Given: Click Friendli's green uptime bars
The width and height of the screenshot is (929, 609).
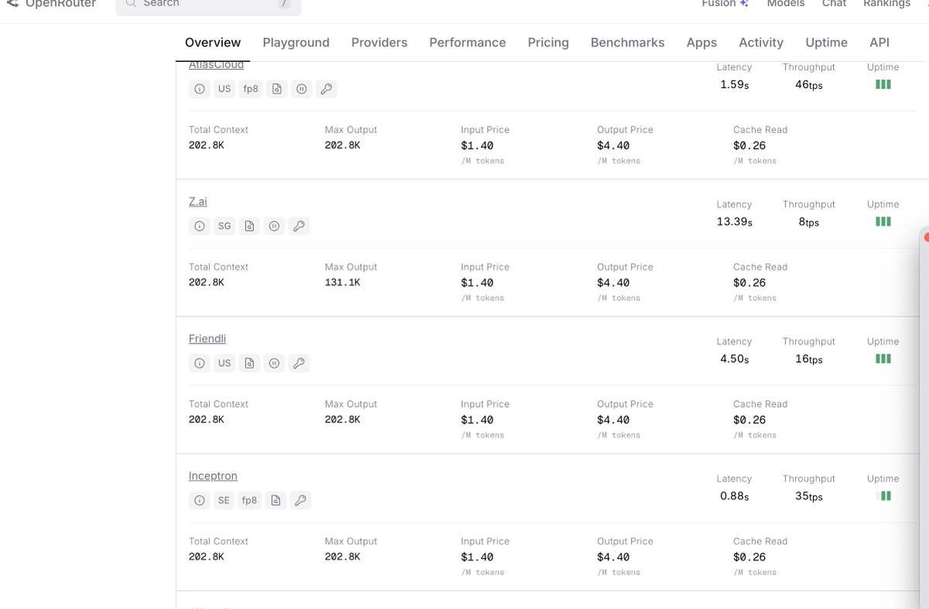Looking at the screenshot, I should tap(883, 359).
